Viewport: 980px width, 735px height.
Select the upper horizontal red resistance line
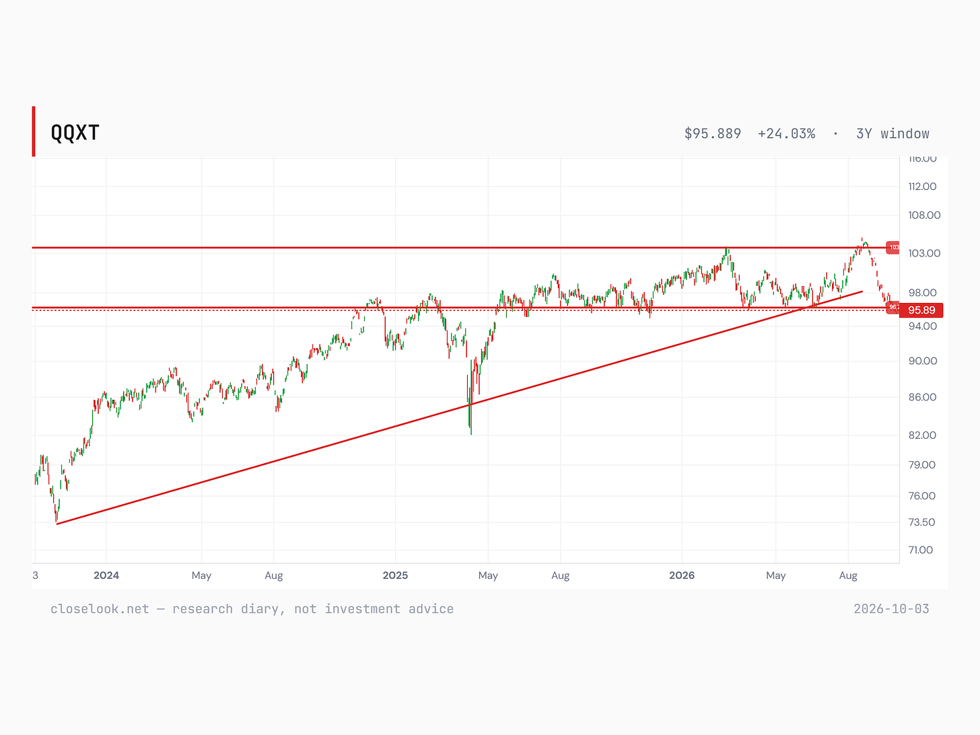(466, 248)
